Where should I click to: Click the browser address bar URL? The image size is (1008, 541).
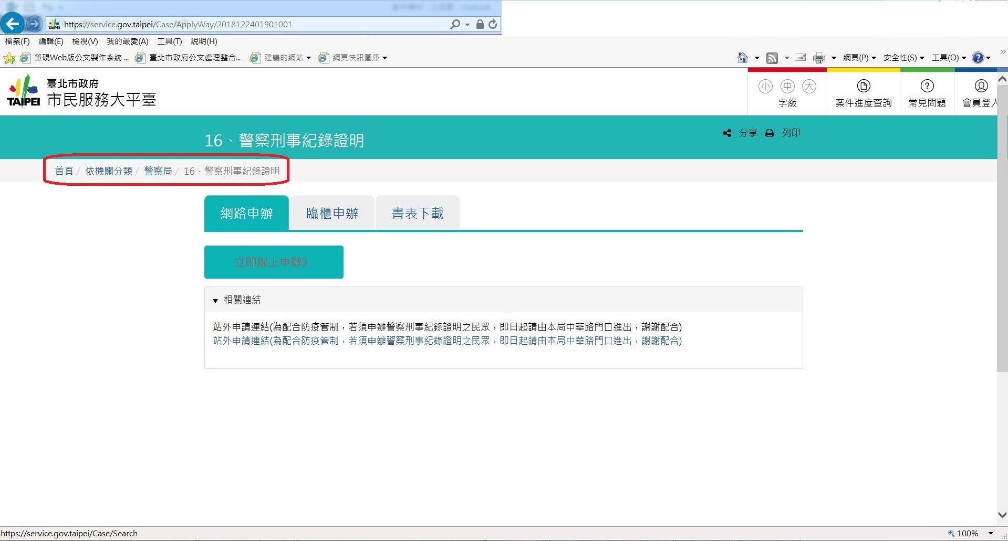[252, 24]
